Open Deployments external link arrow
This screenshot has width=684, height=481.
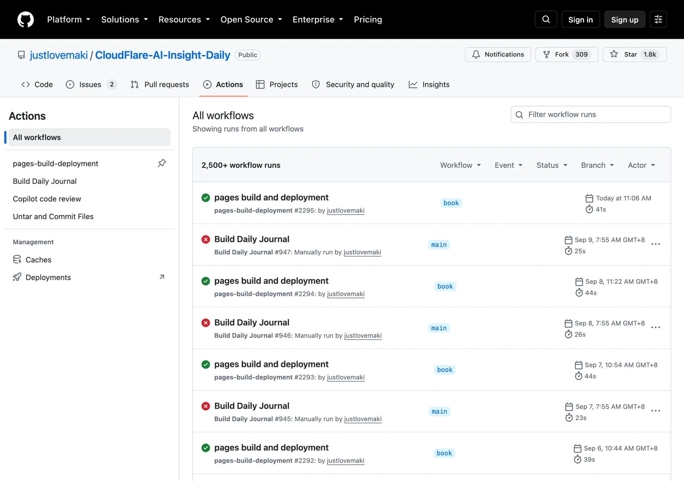162,277
